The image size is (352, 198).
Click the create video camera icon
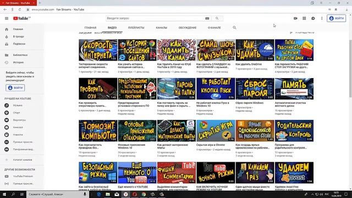(x=295, y=18)
